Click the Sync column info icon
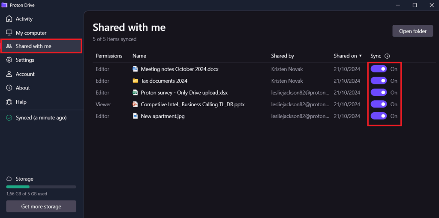Screen dimensions: 439x218 [x=387, y=56]
